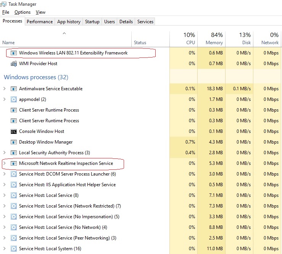Viewport: 282px width, 254px height.
Task: Select the Processes tab
Action: coord(13,21)
